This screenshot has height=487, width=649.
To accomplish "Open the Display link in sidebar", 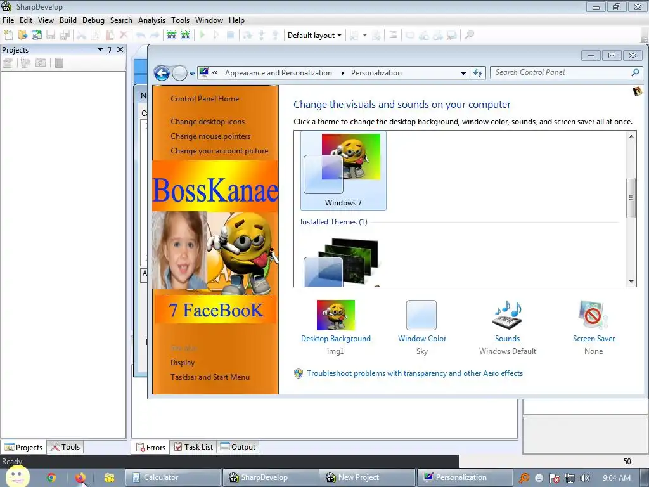I will tap(183, 362).
